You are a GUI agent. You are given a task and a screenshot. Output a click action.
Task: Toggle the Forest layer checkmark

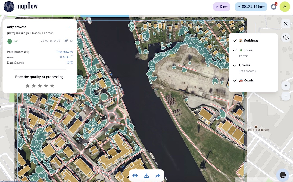pos(235,50)
